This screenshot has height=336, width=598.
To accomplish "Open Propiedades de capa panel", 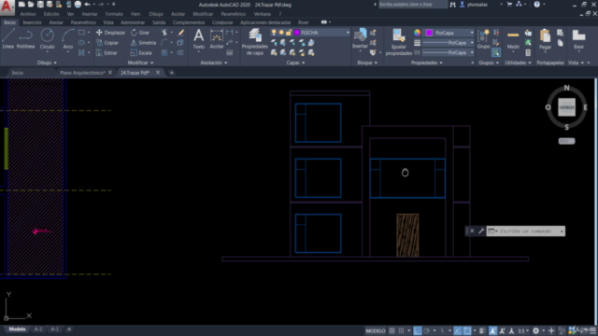I will pyautogui.click(x=255, y=42).
